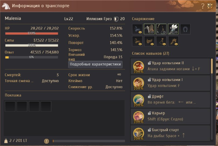
Task: Click the golden flower icon in title bar
Action: (x=210, y=6)
